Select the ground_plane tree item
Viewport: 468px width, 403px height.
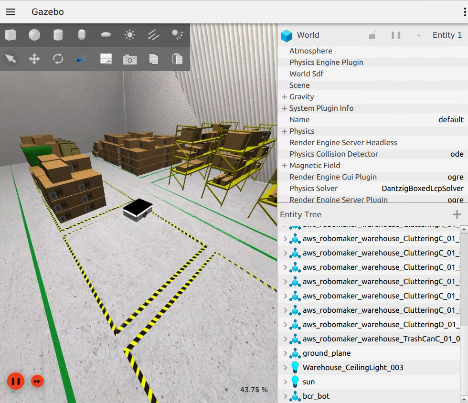click(369, 353)
